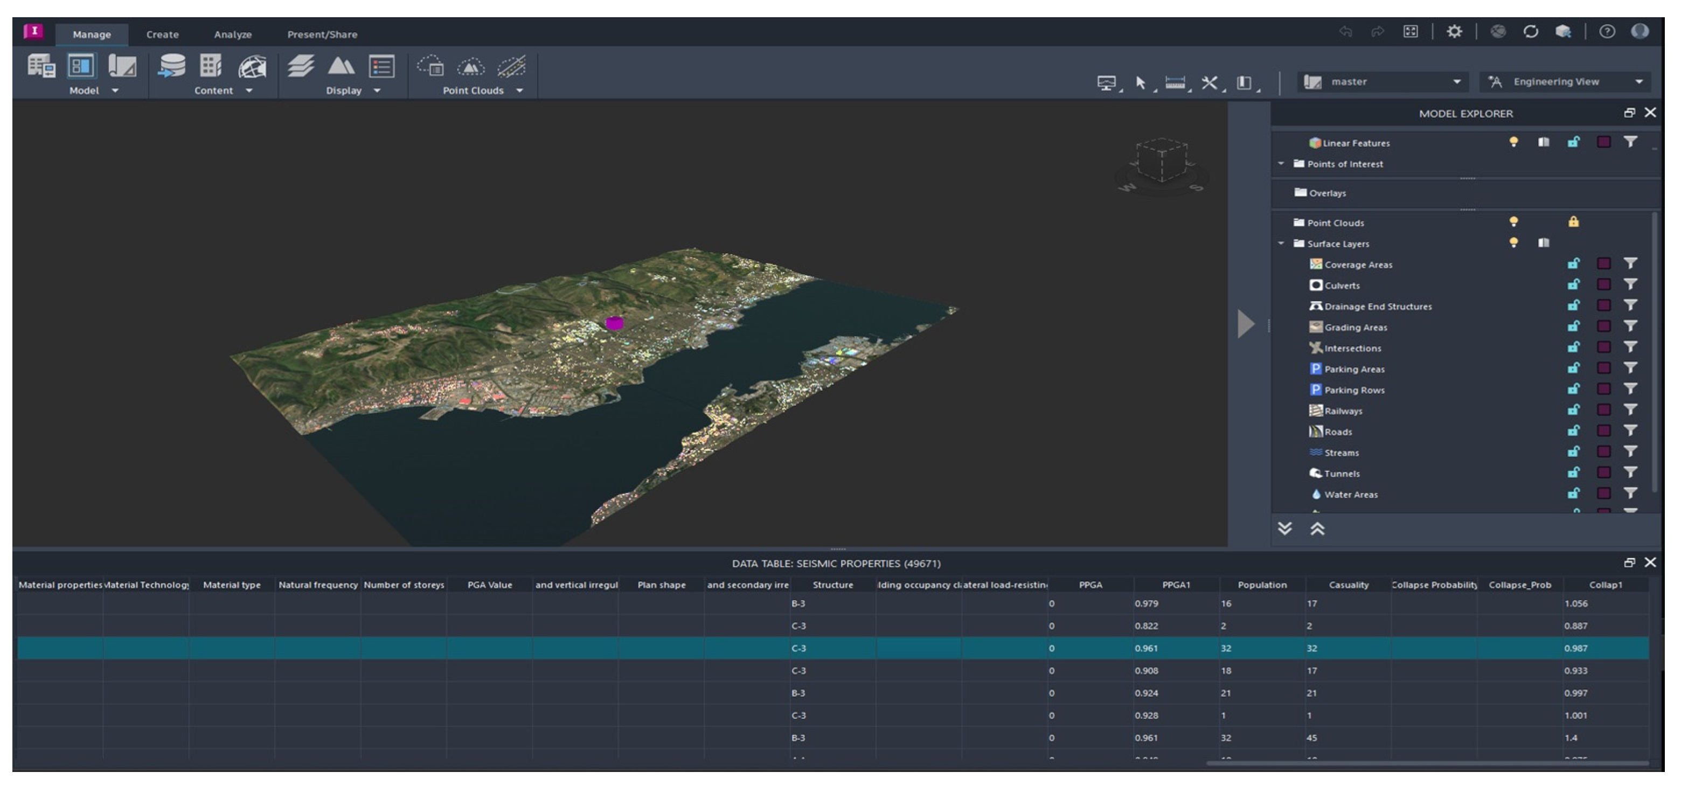Screen dimensions: 1681x786
Task: Unlock the Roads layer lock icon
Action: 1573,431
